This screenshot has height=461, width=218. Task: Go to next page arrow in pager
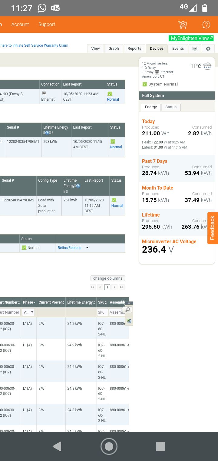coord(114,287)
